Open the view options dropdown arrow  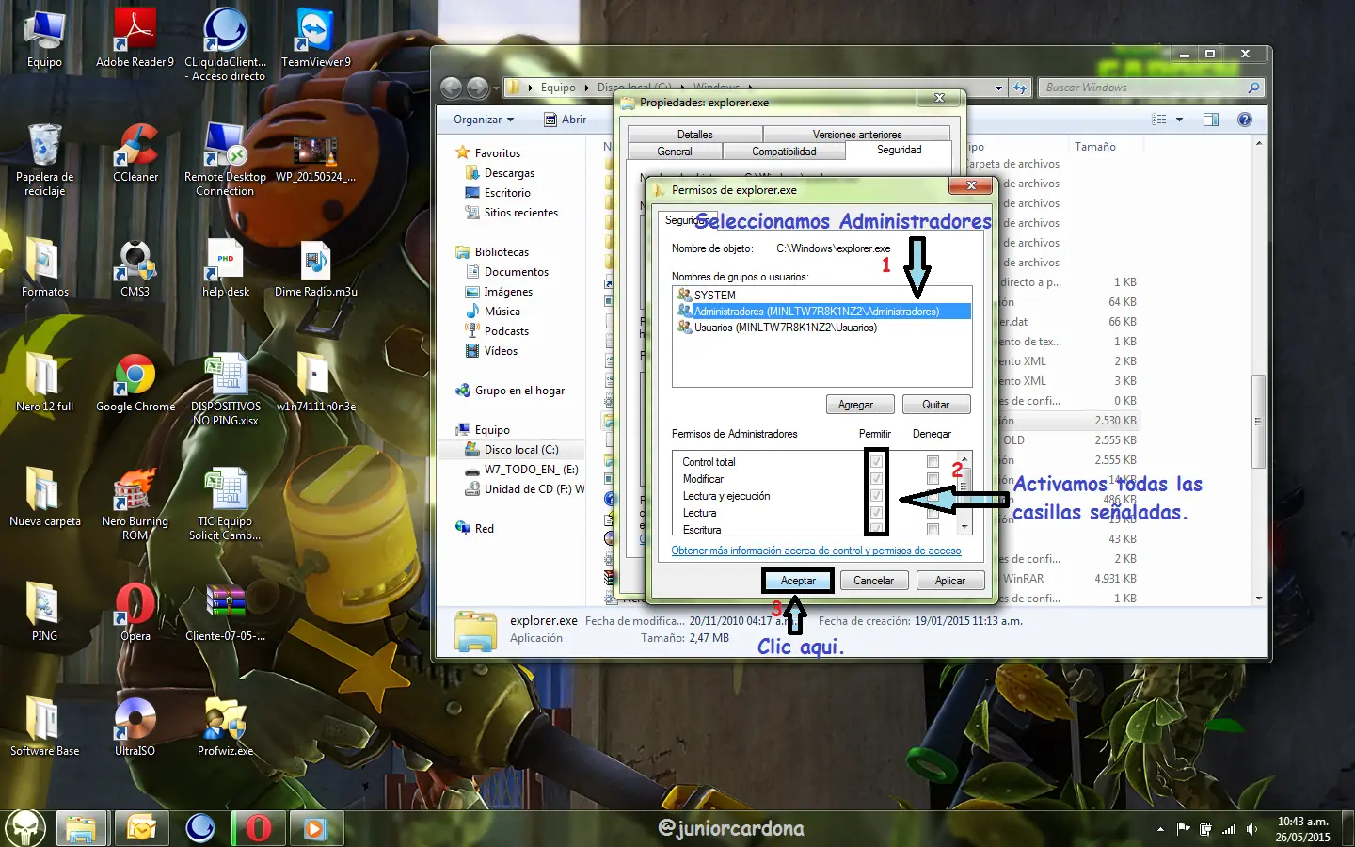[1179, 120]
